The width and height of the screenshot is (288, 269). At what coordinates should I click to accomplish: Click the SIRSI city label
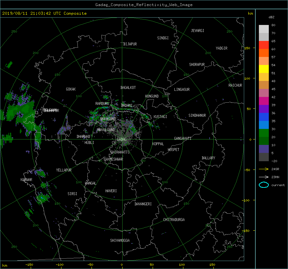72,194
